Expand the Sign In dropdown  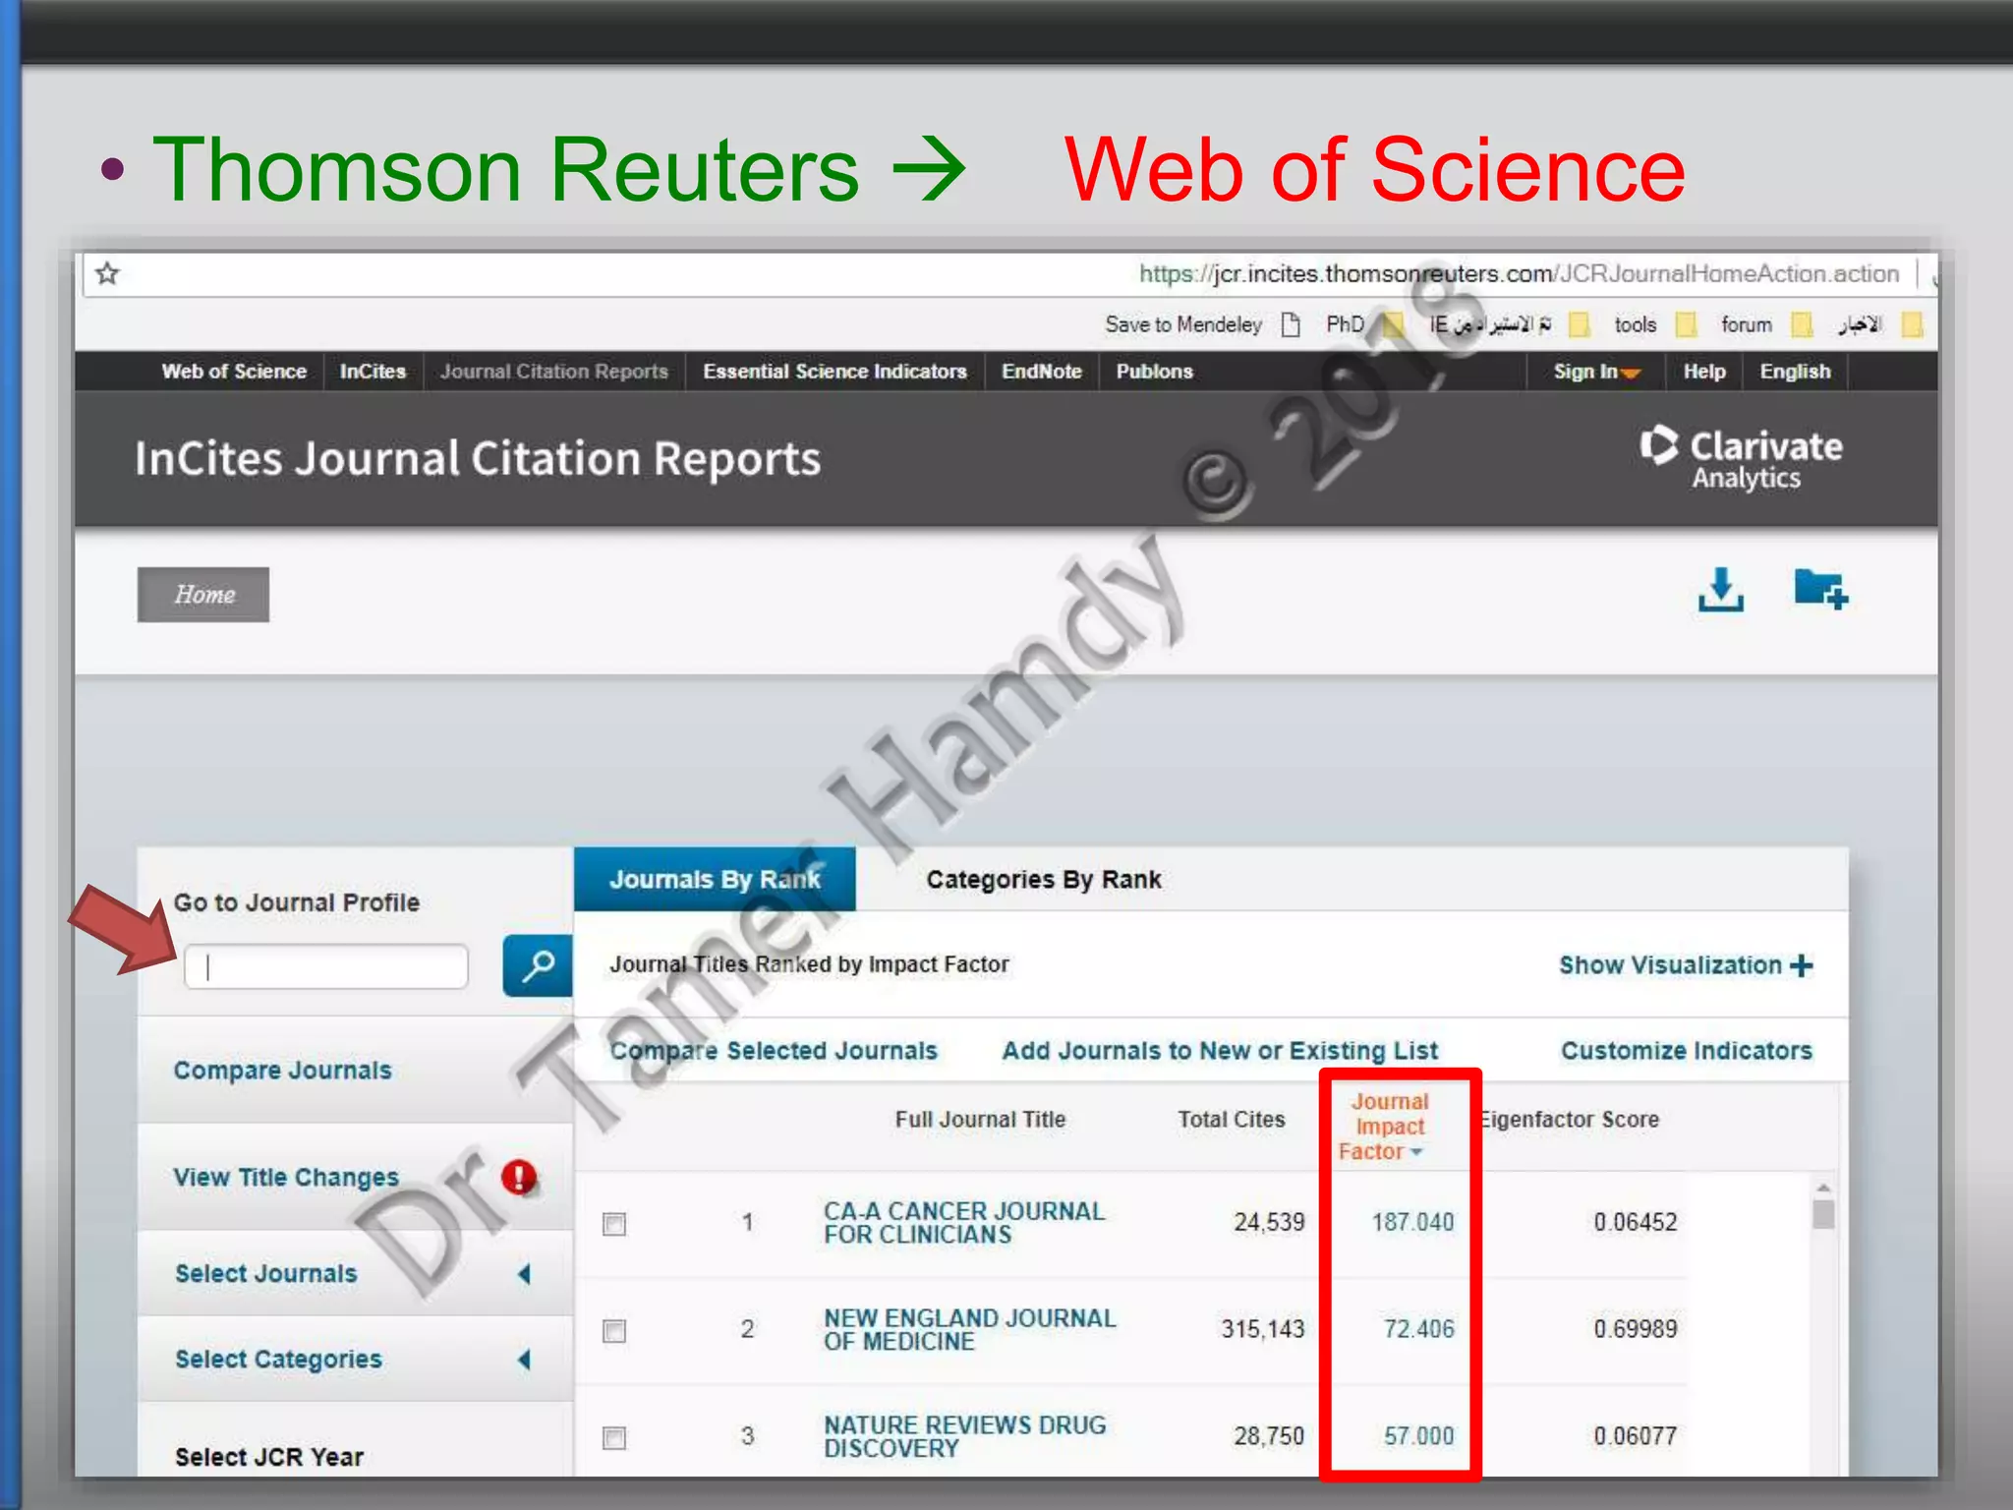1596,372
